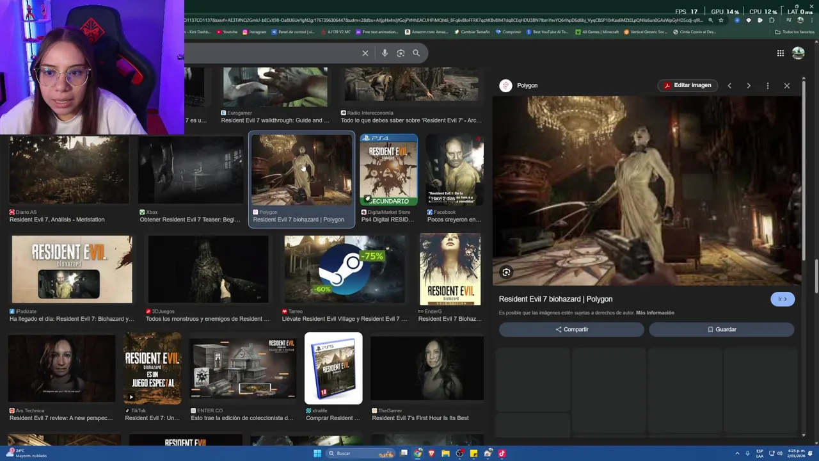Select the Tarreo Steam discount thumbnail

pos(344,269)
